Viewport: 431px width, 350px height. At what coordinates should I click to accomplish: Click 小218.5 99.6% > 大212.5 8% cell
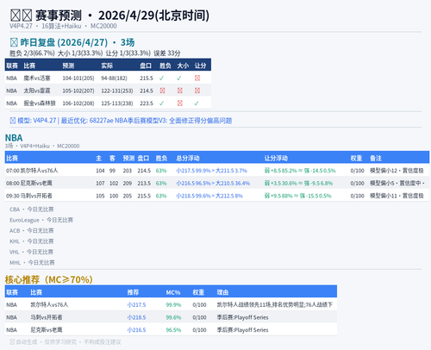[x=209, y=196]
